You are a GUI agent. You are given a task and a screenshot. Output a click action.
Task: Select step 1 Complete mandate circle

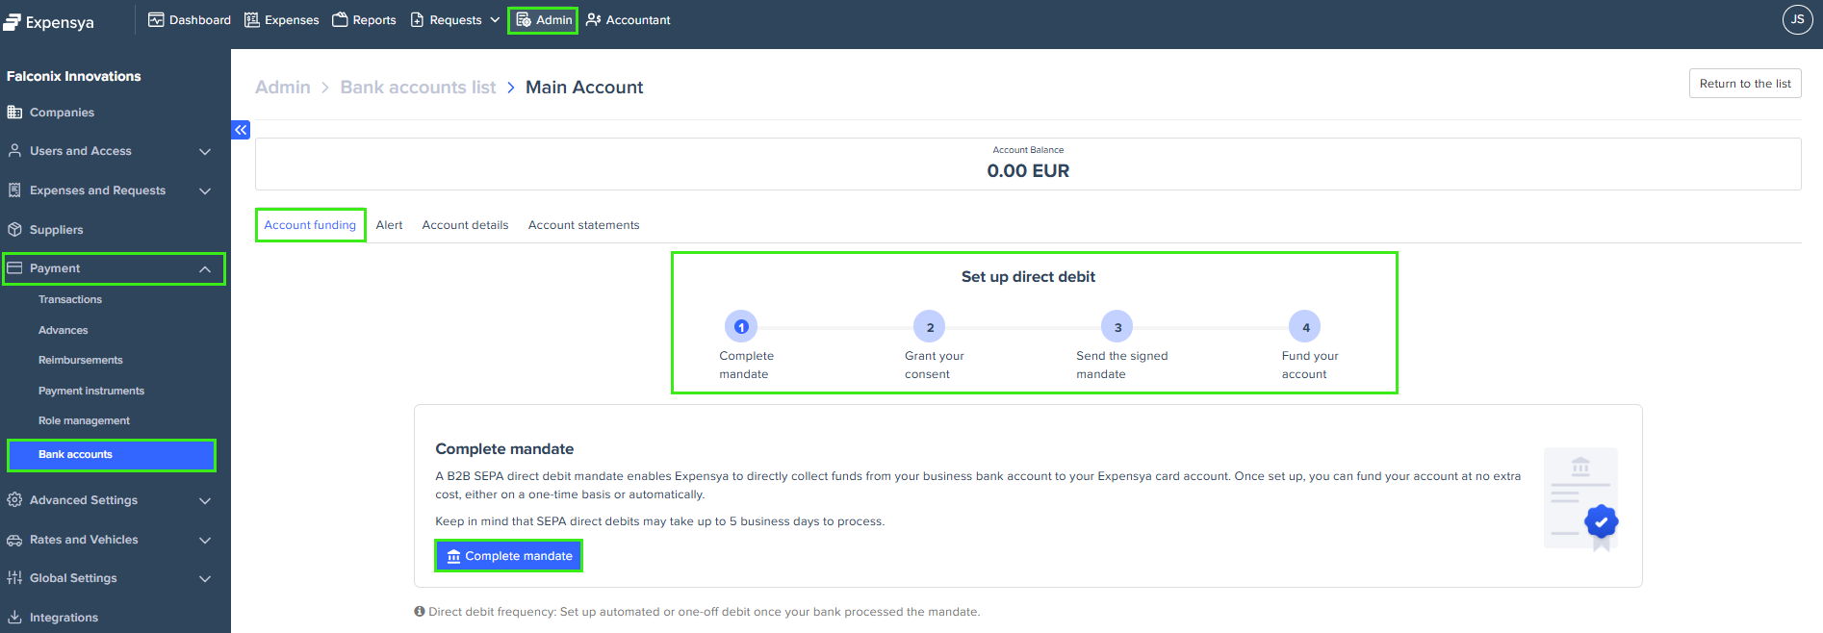point(741,327)
